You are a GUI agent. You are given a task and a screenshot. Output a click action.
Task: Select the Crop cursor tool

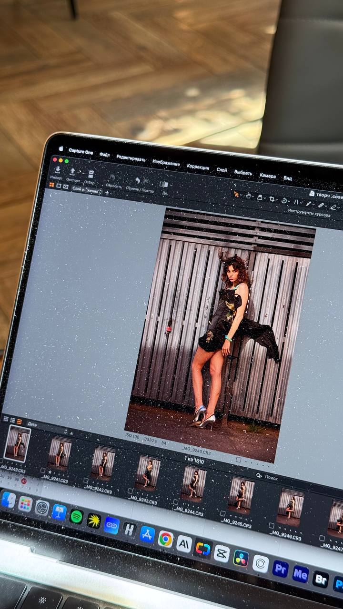tap(272, 199)
